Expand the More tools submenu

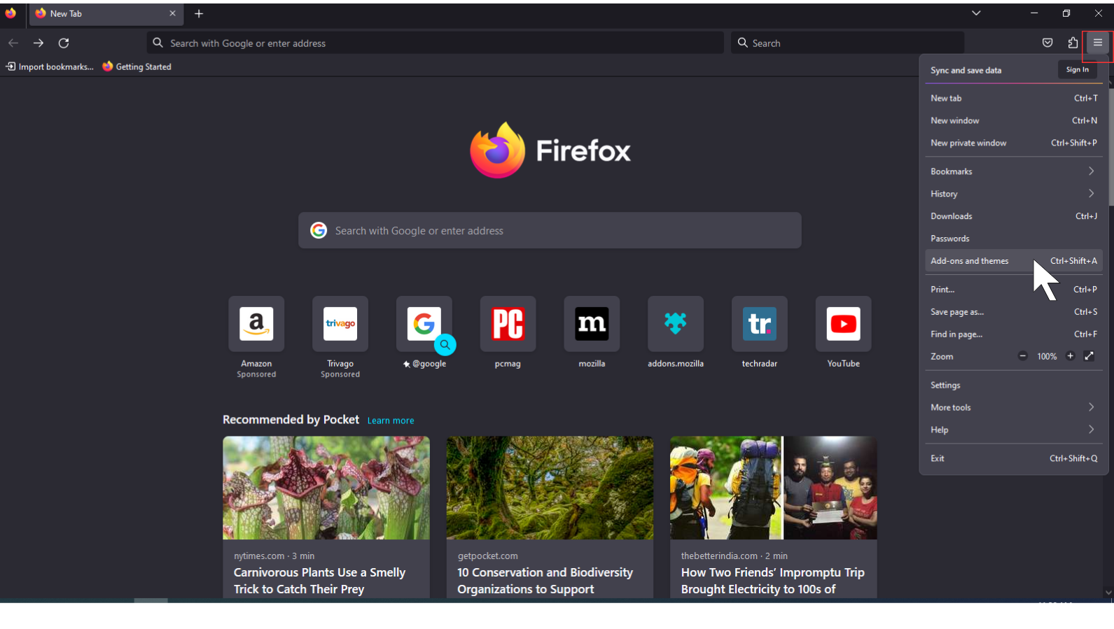tap(1013, 407)
